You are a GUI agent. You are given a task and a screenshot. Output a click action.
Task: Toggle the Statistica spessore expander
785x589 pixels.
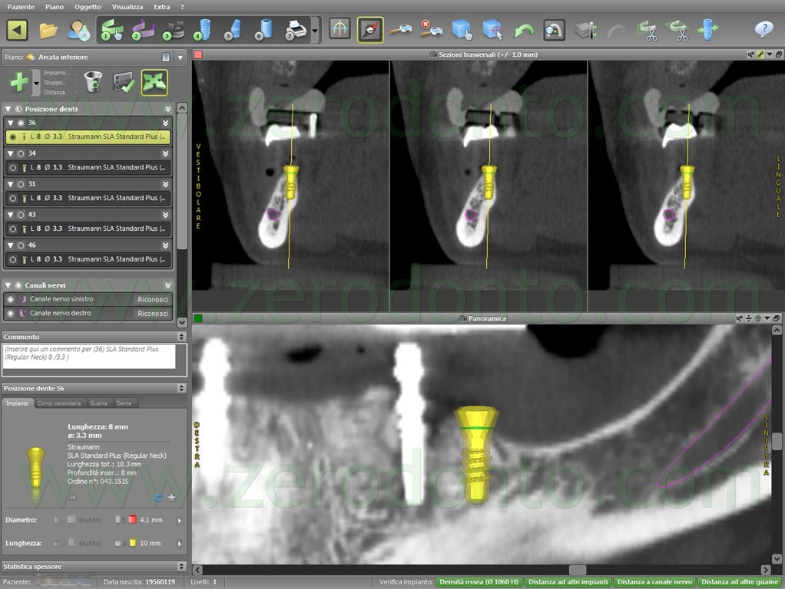click(181, 567)
